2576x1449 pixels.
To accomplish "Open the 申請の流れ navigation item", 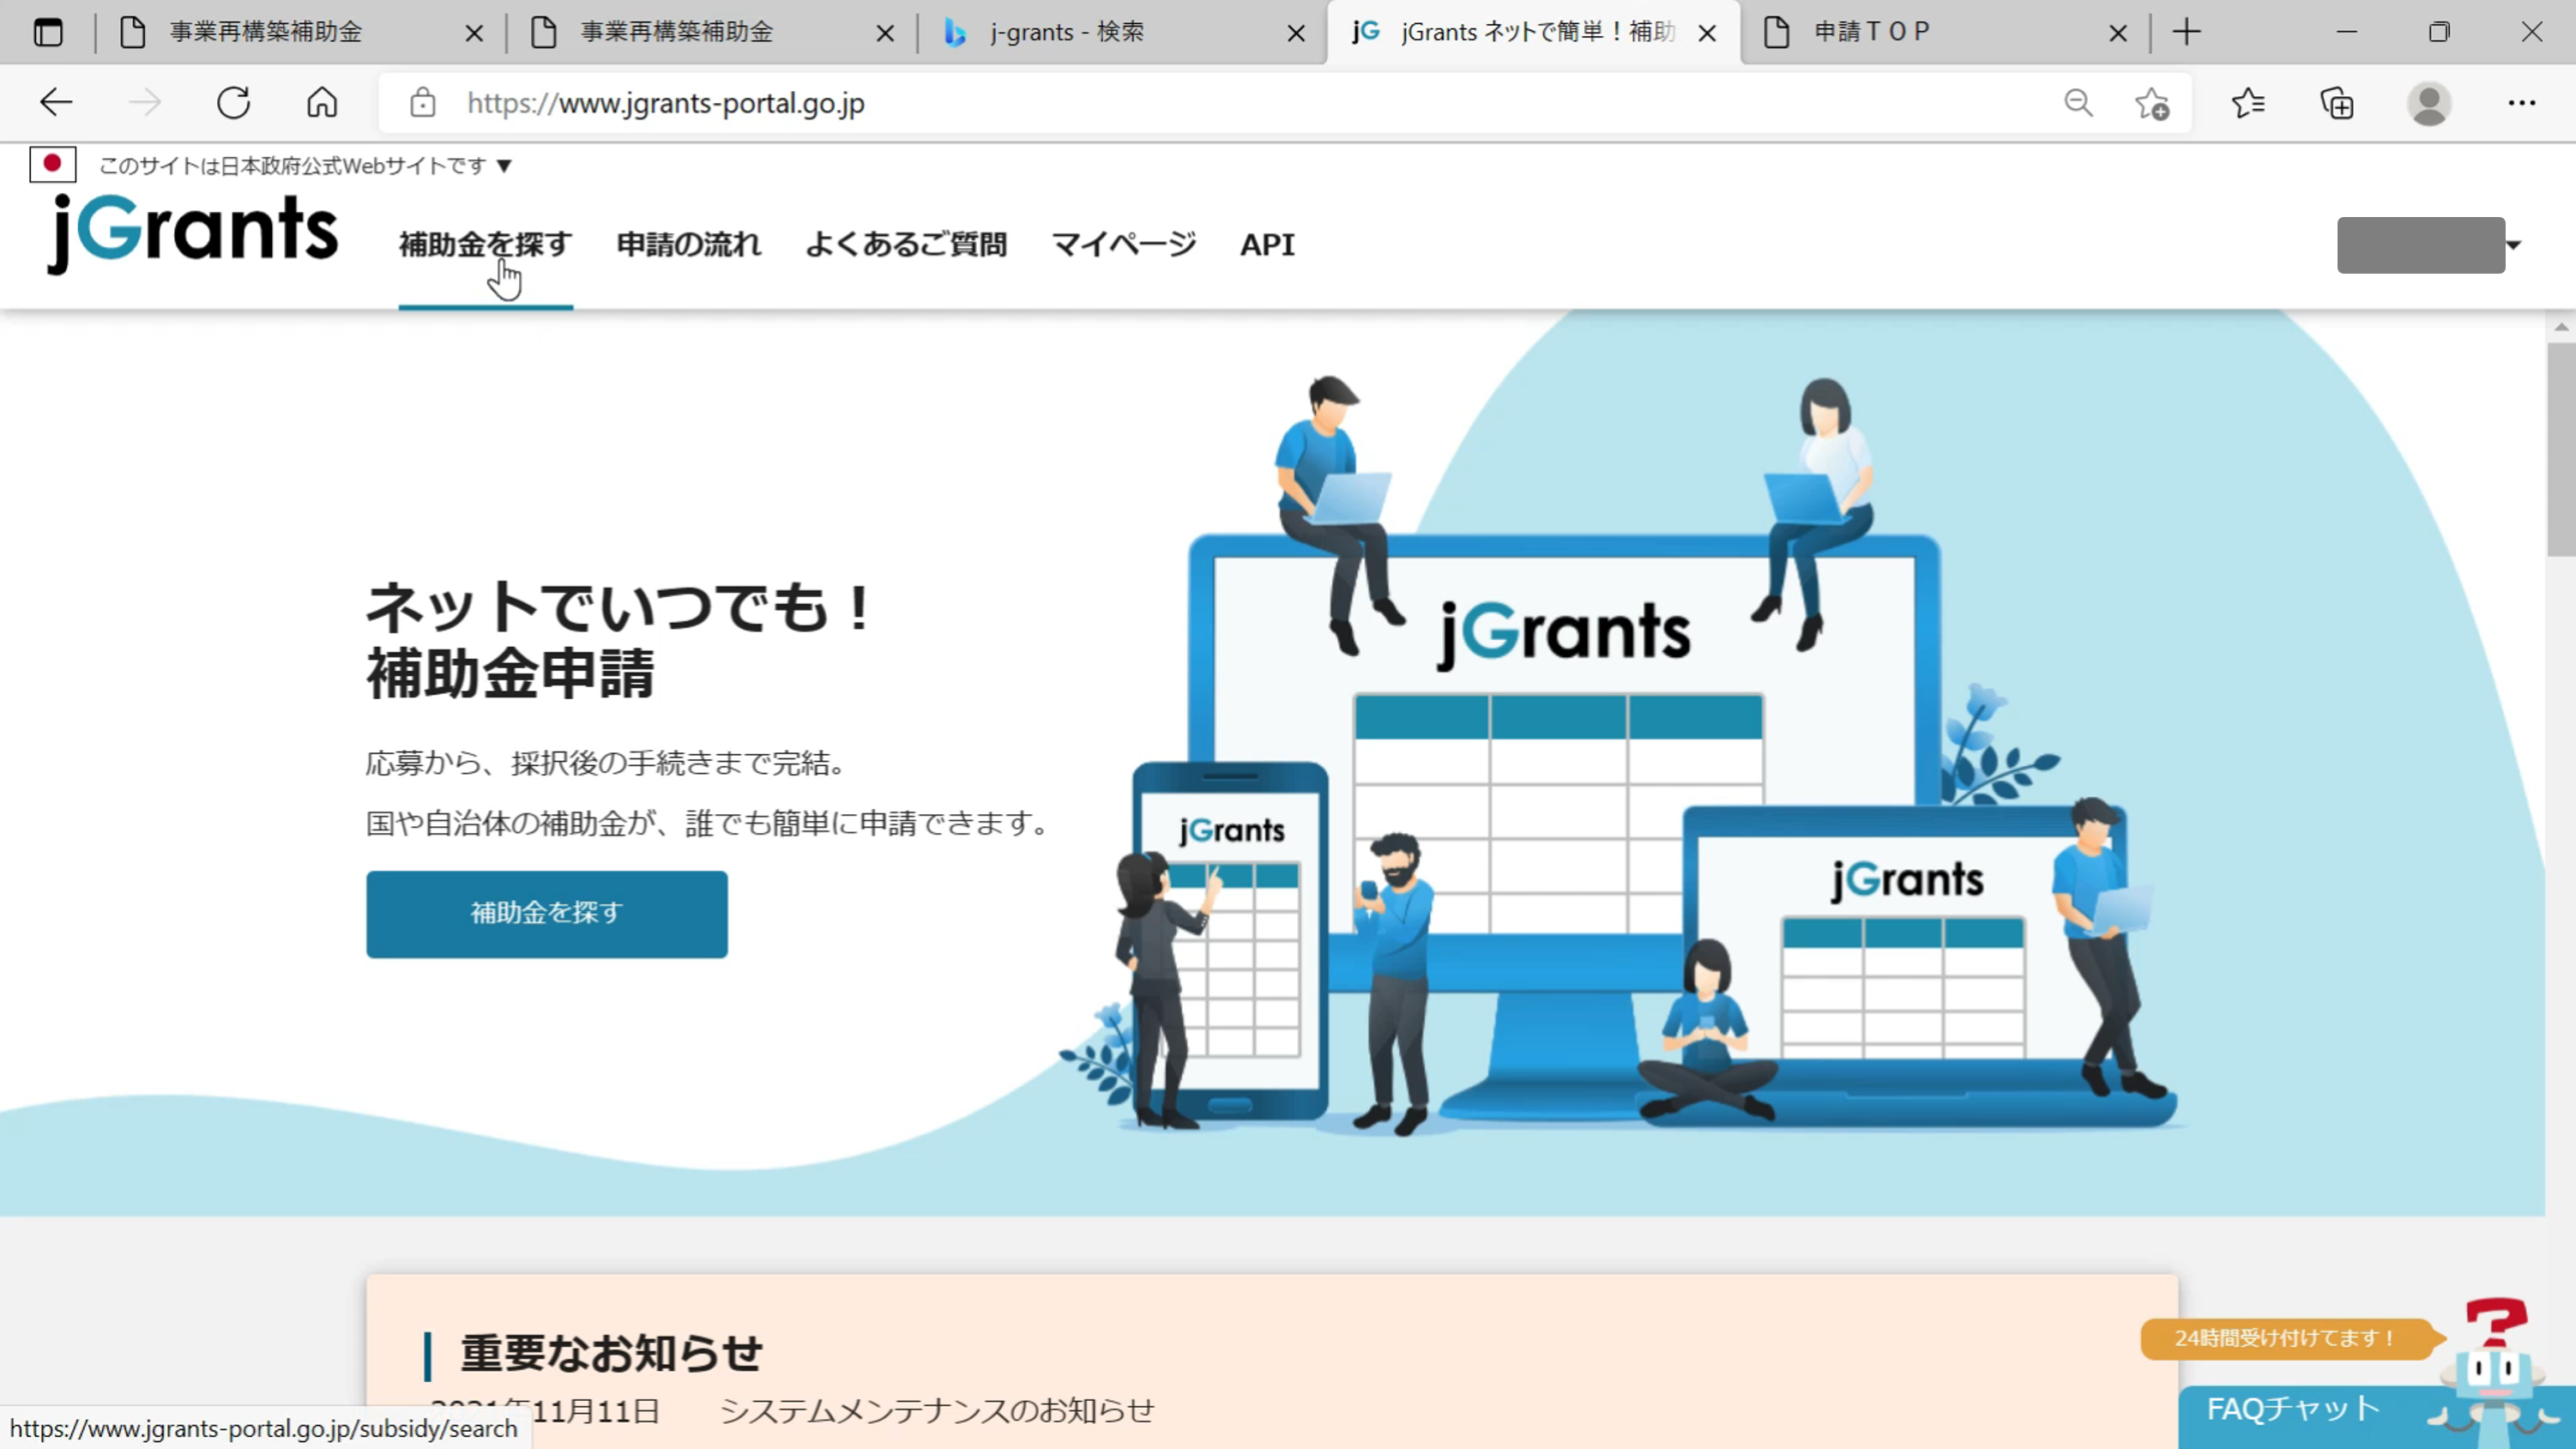I will 688,245.
